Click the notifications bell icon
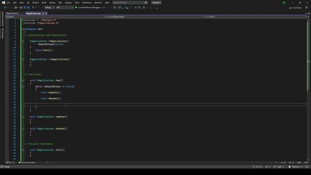Screen dimensions: 311x175 [307, 167]
